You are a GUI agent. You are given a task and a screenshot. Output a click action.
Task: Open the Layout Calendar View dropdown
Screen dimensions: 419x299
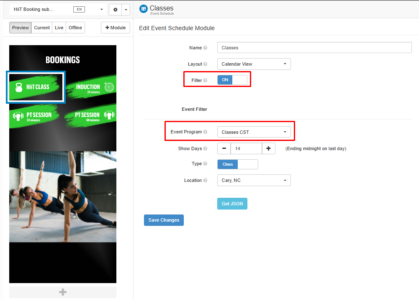pos(254,64)
